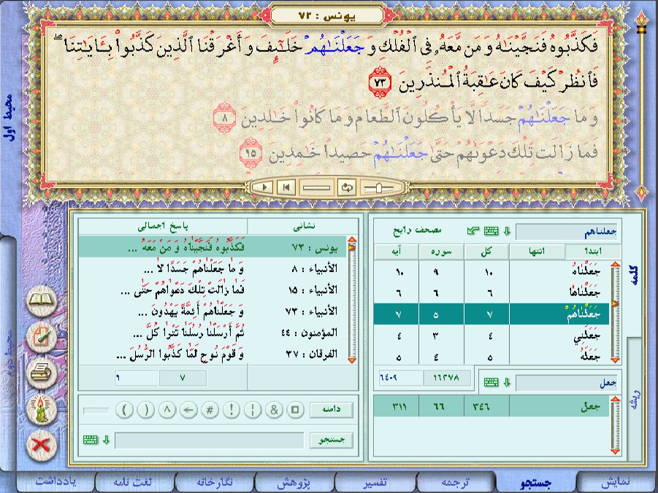Viewport: 658px width, 493px height.
Task: Click the keyboard icon beside the جعلناهم field
Action: (x=491, y=231)
